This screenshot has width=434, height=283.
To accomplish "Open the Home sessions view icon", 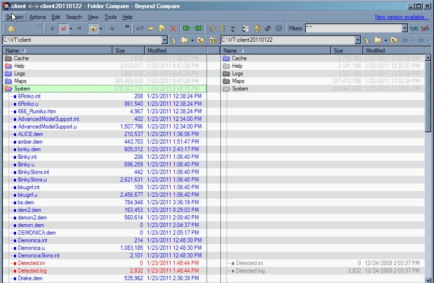I will [x=11, y=28].
